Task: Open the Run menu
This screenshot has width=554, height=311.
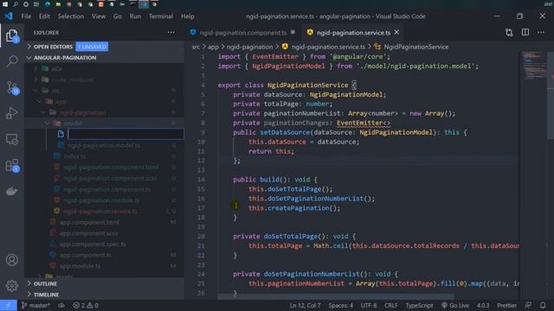Action: [x=135, y=16]
